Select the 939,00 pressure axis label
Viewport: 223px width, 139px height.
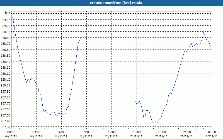coord(5,26)
